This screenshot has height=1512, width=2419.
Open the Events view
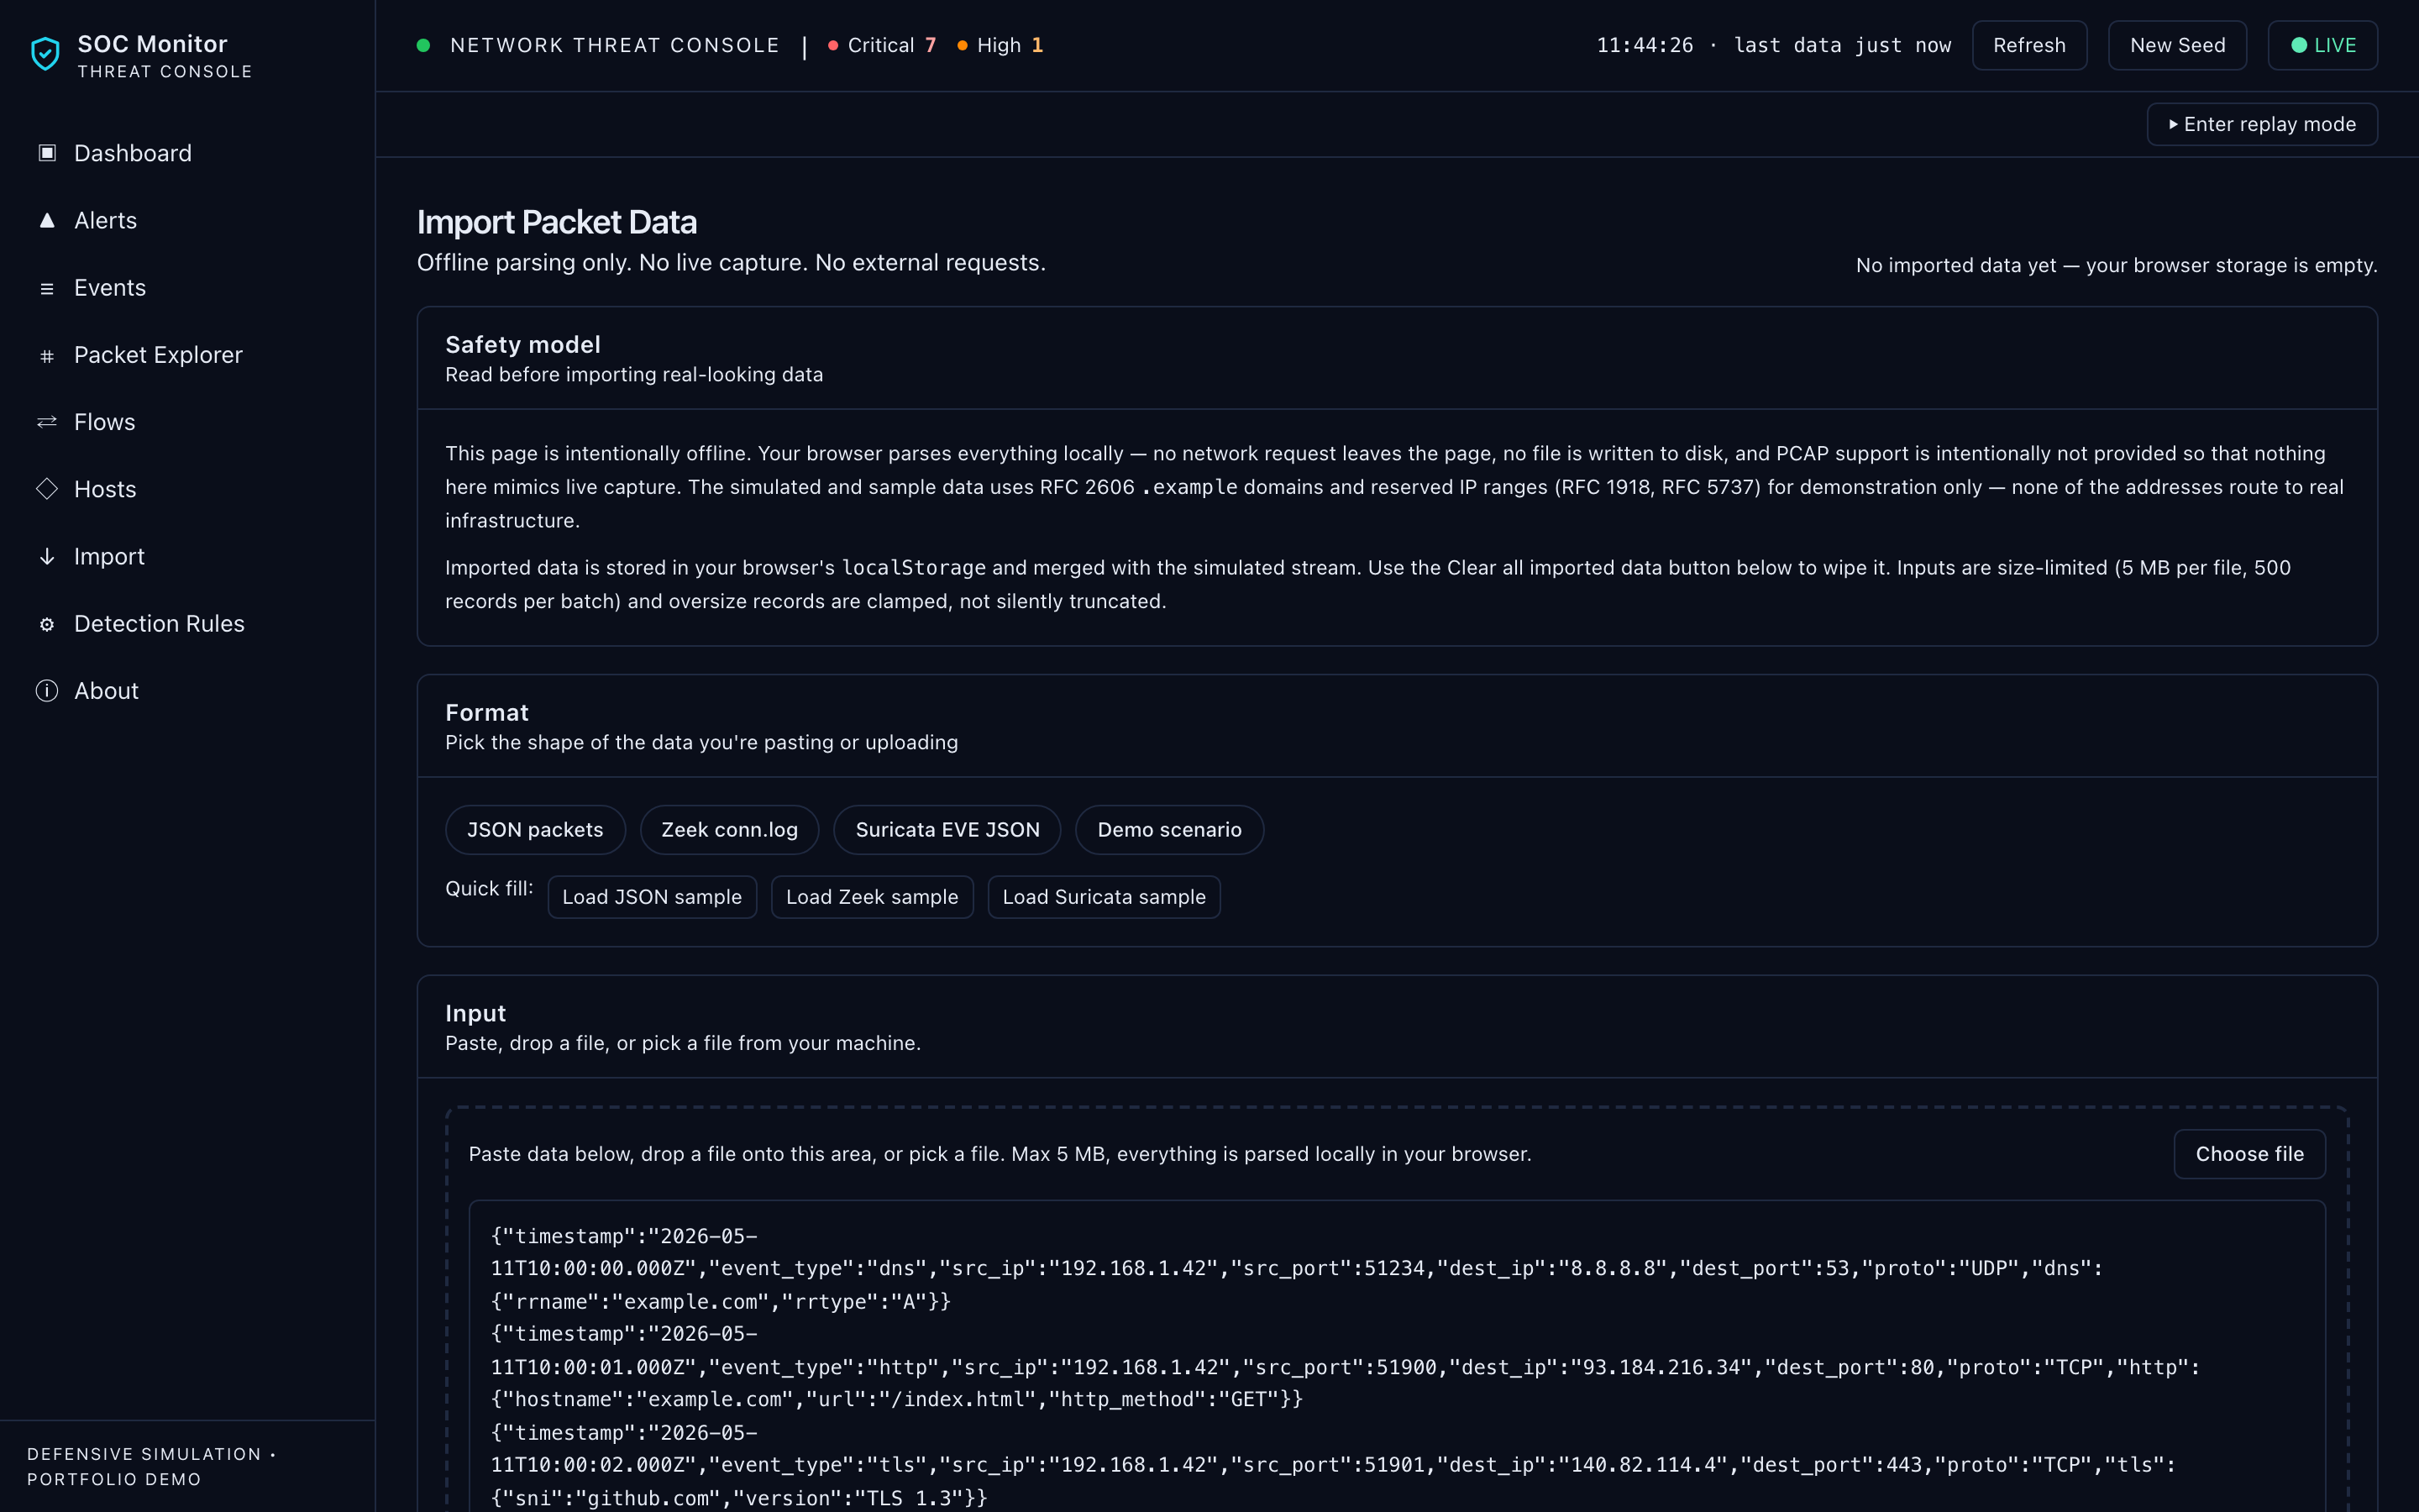tap(188, 288)
